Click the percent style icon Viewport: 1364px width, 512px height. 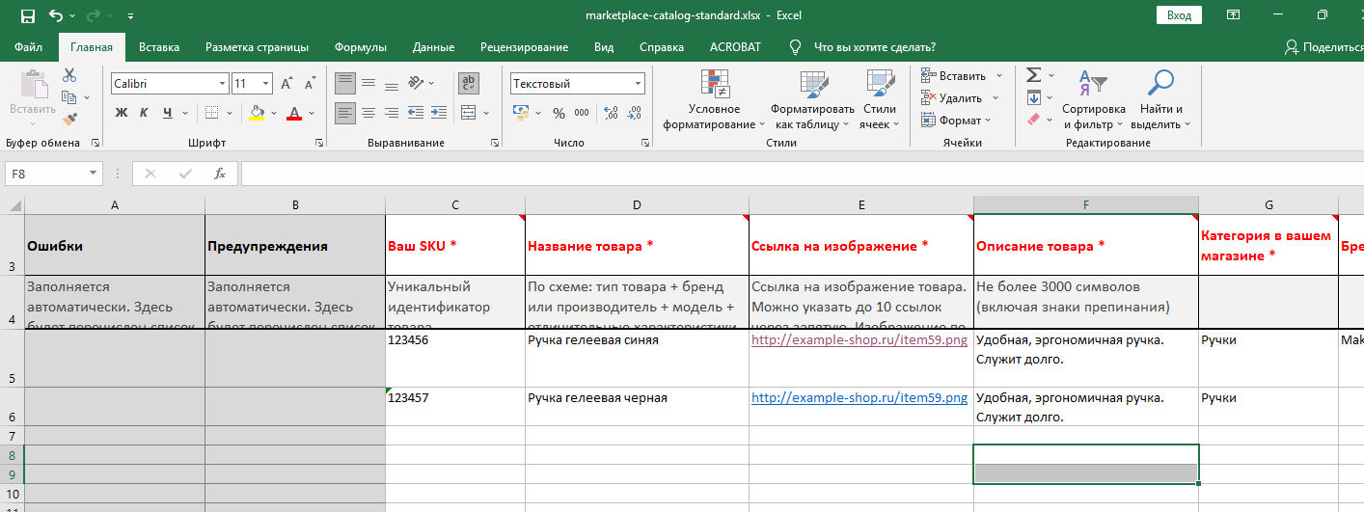coord(558,113)
